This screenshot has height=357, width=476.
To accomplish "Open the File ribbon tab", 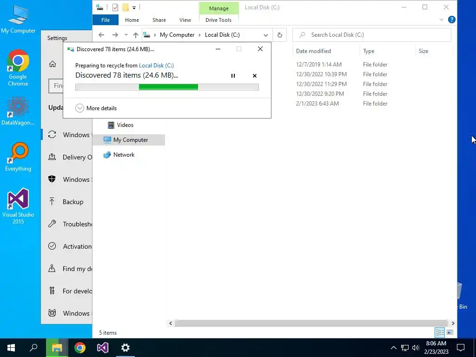I will coord(106,20).
